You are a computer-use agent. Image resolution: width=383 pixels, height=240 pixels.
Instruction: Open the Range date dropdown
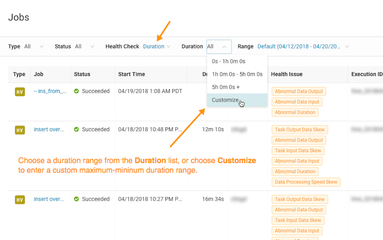(303, 47)
